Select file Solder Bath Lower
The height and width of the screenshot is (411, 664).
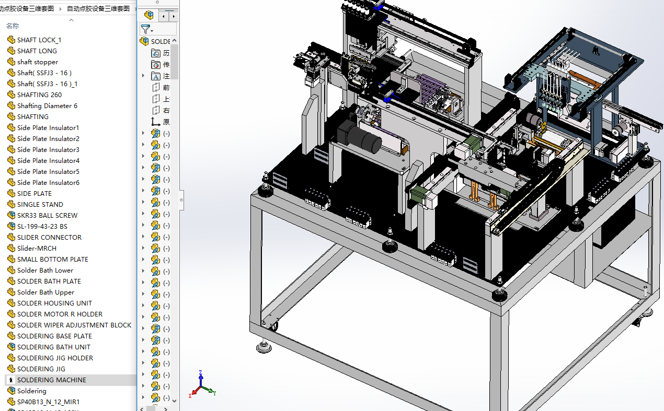pos(45,270)
